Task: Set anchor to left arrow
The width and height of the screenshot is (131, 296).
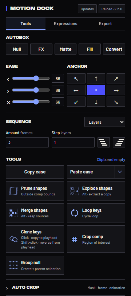Action: [x=76, y=90]
